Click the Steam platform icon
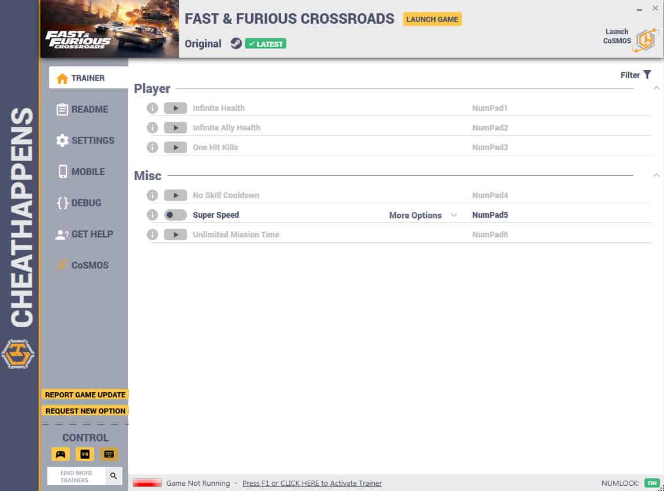Image resolution: width=664 pixels, height=491 pixels. click(236, 43)
